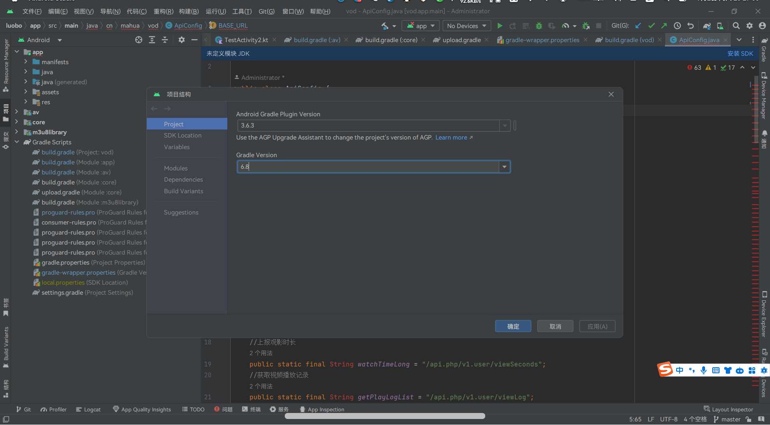The width and height of the screenshot is (770, 425).
Task: Open the No Devices selector
Action: point(466,26)
